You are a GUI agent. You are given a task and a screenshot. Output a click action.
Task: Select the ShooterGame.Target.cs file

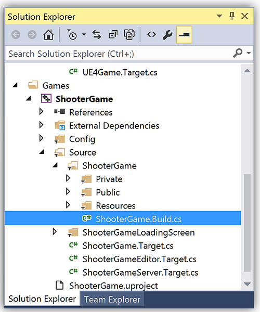128,246
